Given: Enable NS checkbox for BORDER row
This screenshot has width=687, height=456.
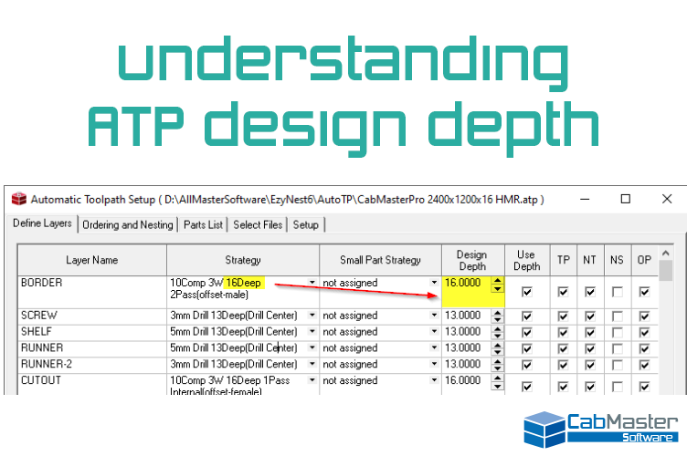Looking at the screenshot, I should click(x=618, y=292).
